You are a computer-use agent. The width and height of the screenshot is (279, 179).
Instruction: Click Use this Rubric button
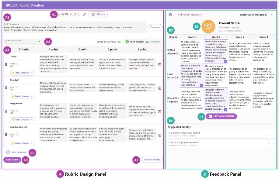pyautogui.click(x=152, y=160)
